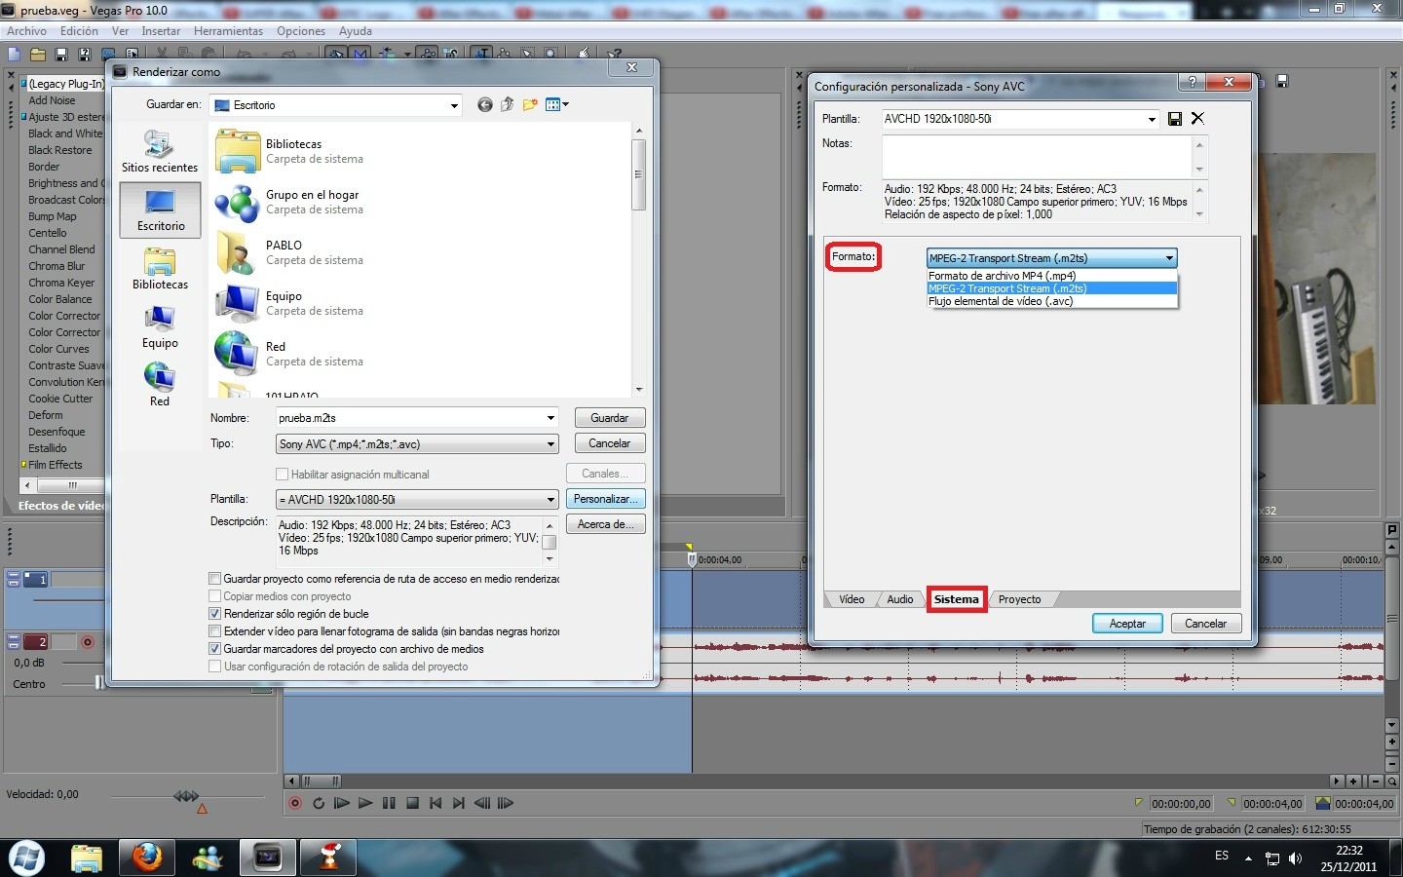Click the New project icon in Vegas toolbar
This screenshot has height=877, width=1403.
tap(15, 55)
